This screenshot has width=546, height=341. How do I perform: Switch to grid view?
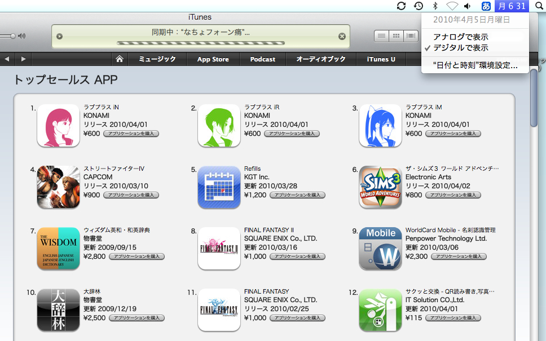397,36
